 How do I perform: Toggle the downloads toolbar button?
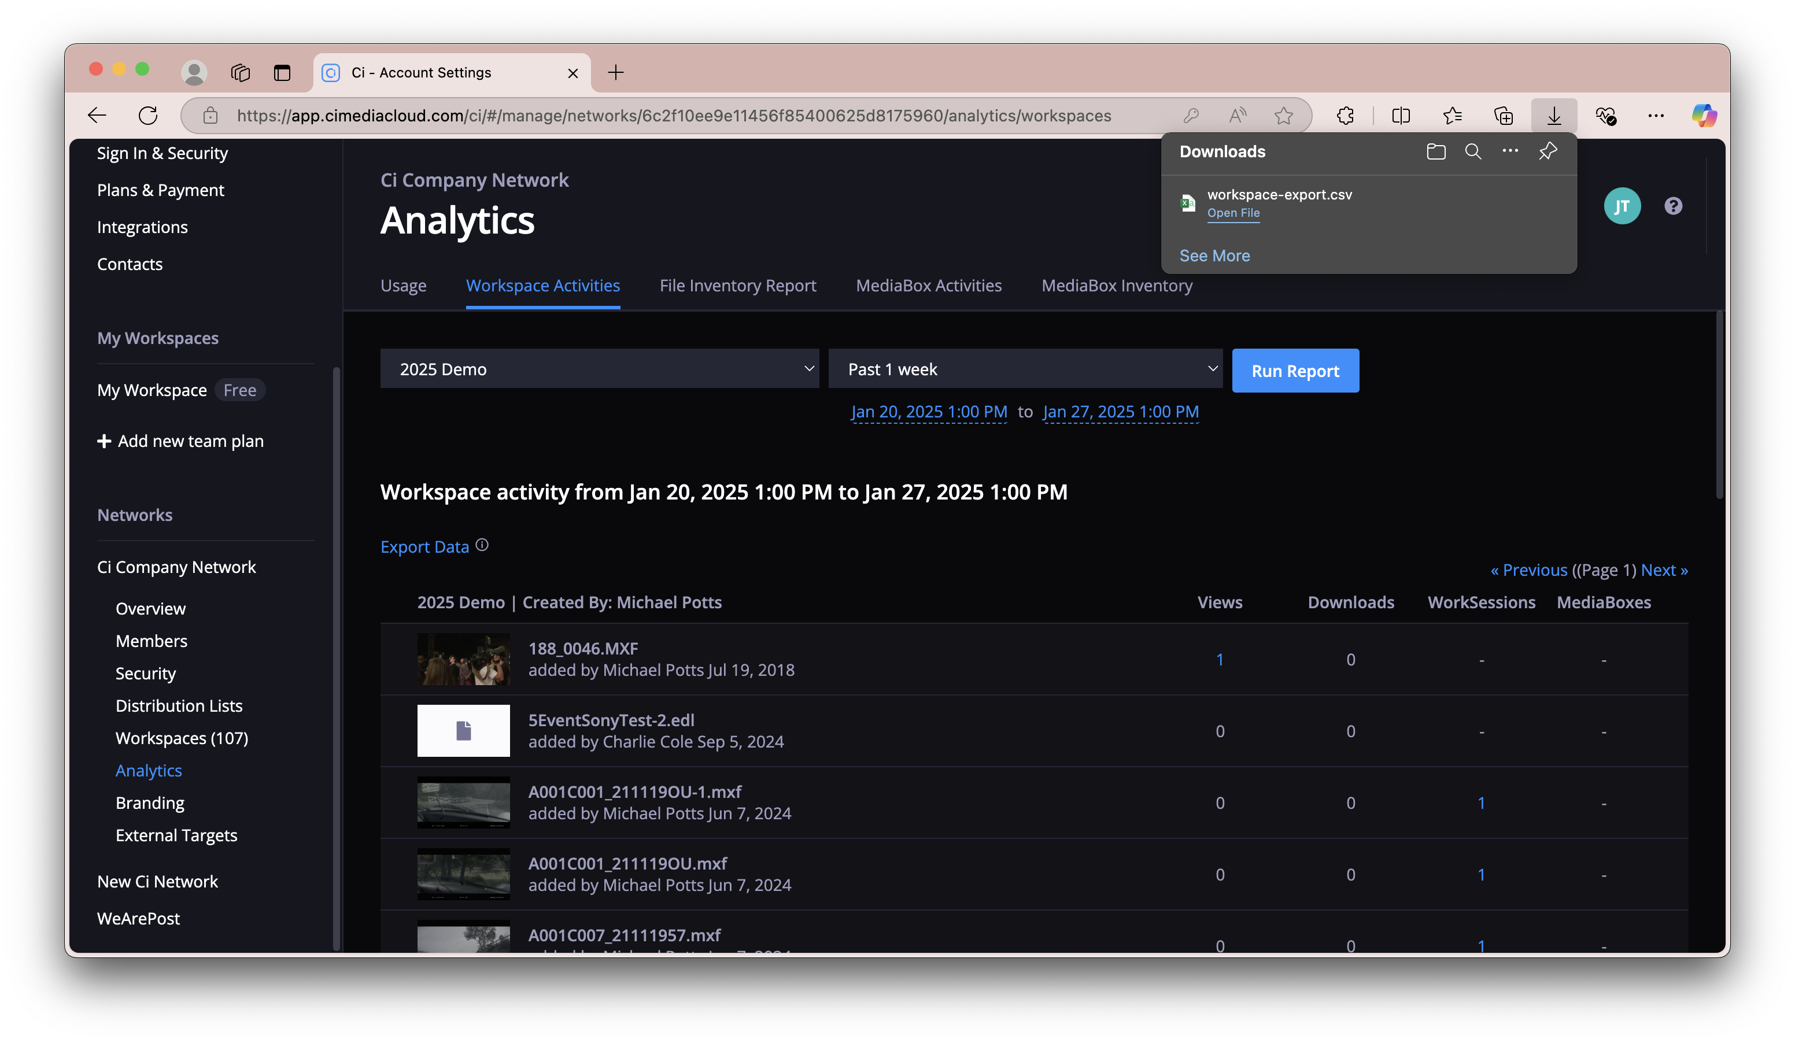tap(1554, 115)
